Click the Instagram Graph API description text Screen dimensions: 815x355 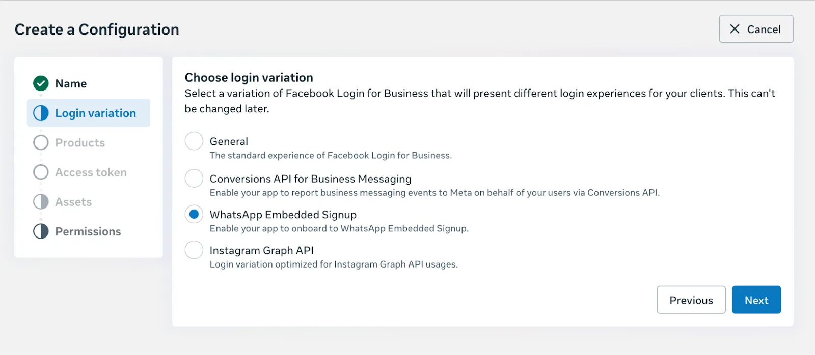334,264
